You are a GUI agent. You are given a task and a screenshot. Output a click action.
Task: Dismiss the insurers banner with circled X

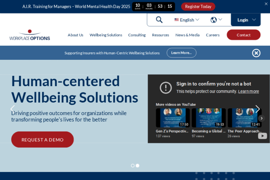(256, 53)
